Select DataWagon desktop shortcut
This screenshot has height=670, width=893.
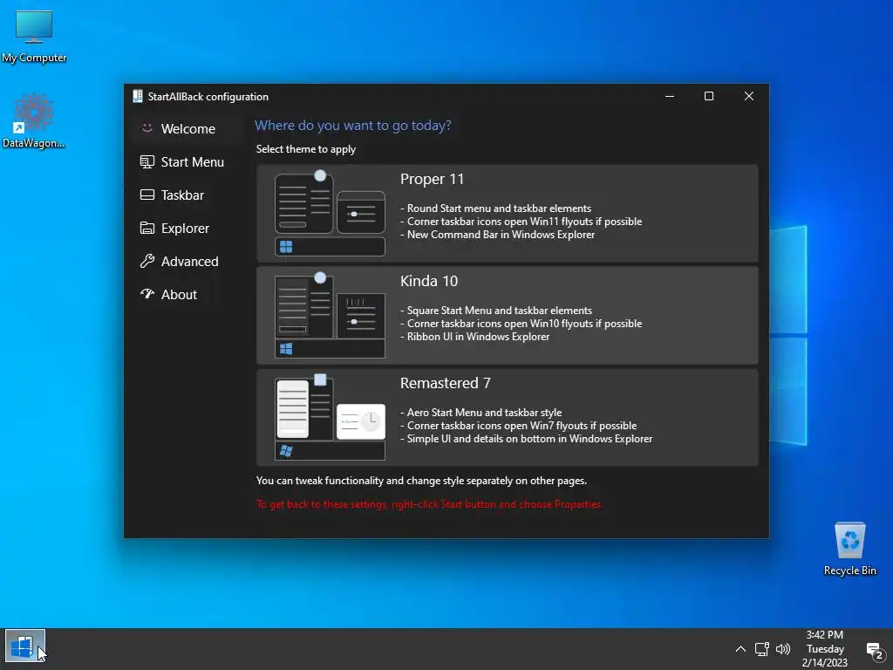point(34,120)
